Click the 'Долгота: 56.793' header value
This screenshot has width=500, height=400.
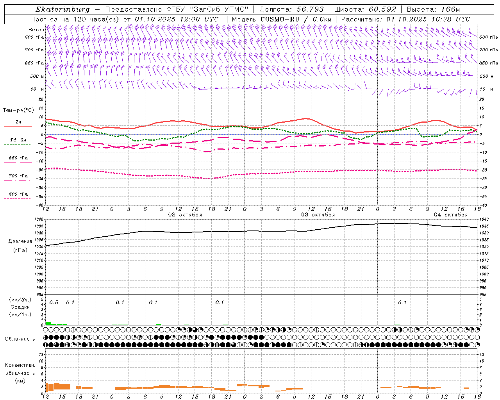pos(291,9)
